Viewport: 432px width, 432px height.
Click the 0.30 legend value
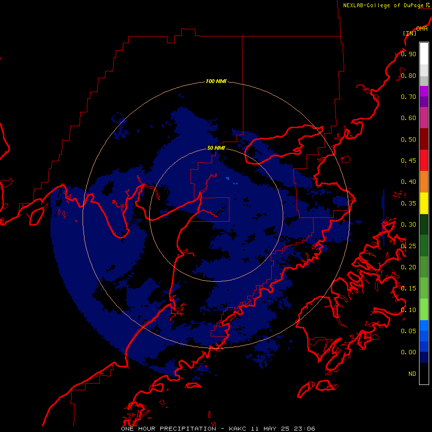click(x=408, y=225)
